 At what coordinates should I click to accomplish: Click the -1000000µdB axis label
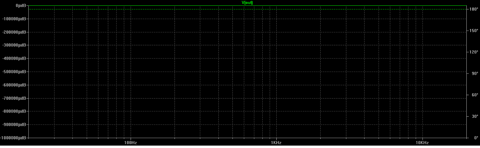pos(14,137)
